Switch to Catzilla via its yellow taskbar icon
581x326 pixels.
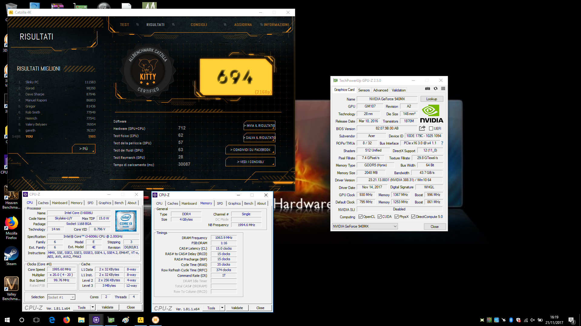141,320
